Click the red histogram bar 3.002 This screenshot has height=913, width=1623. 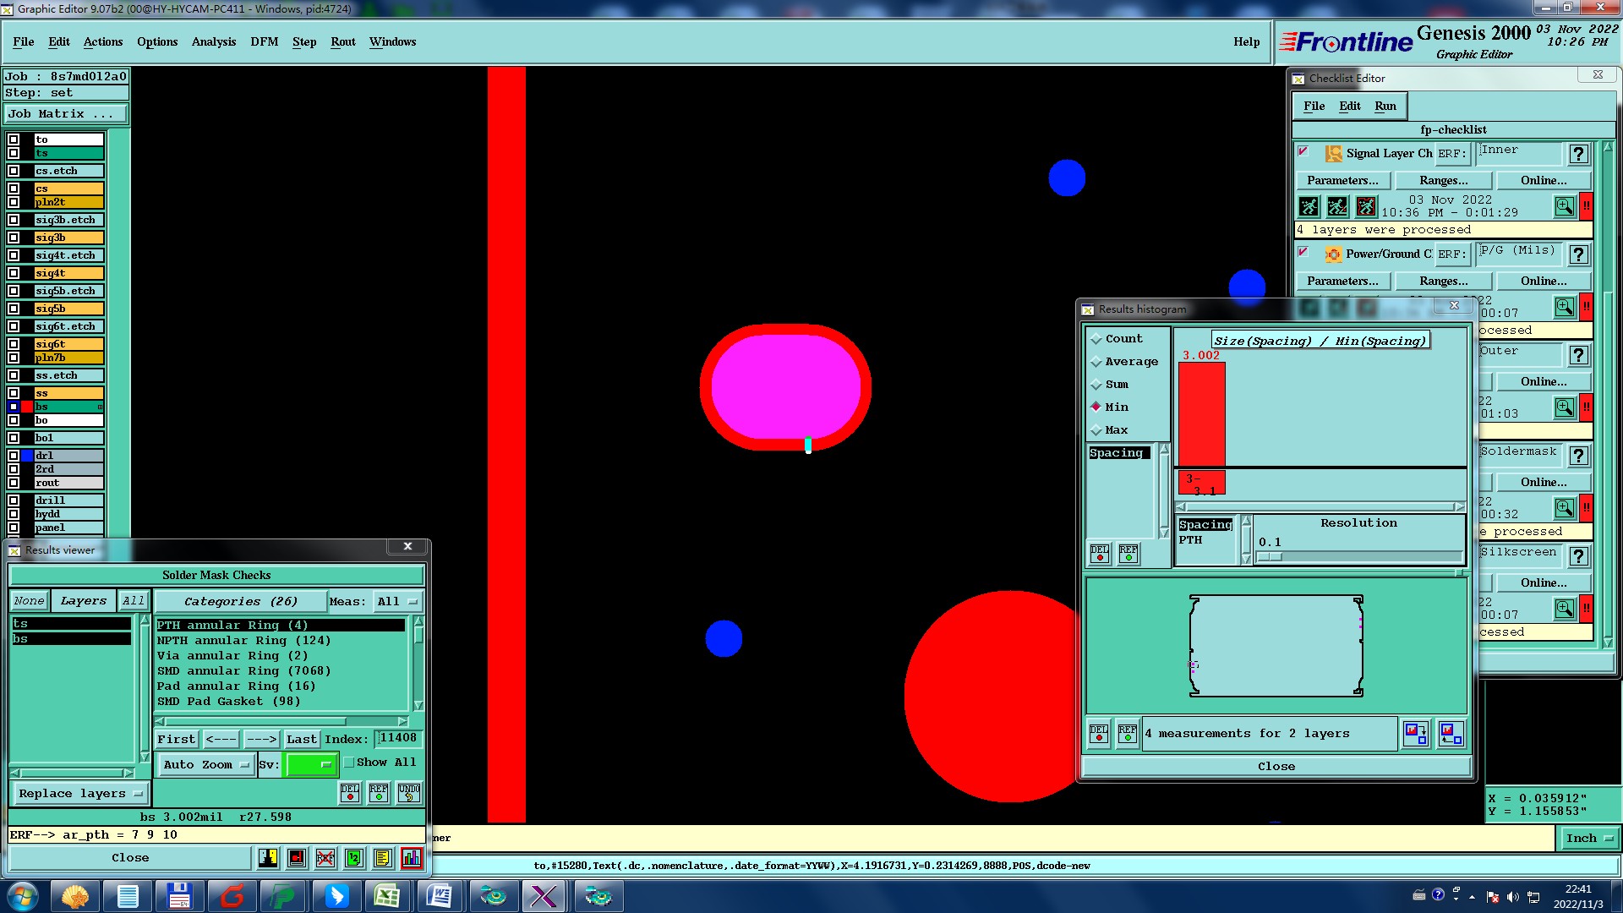click(x=1202, y=414)
